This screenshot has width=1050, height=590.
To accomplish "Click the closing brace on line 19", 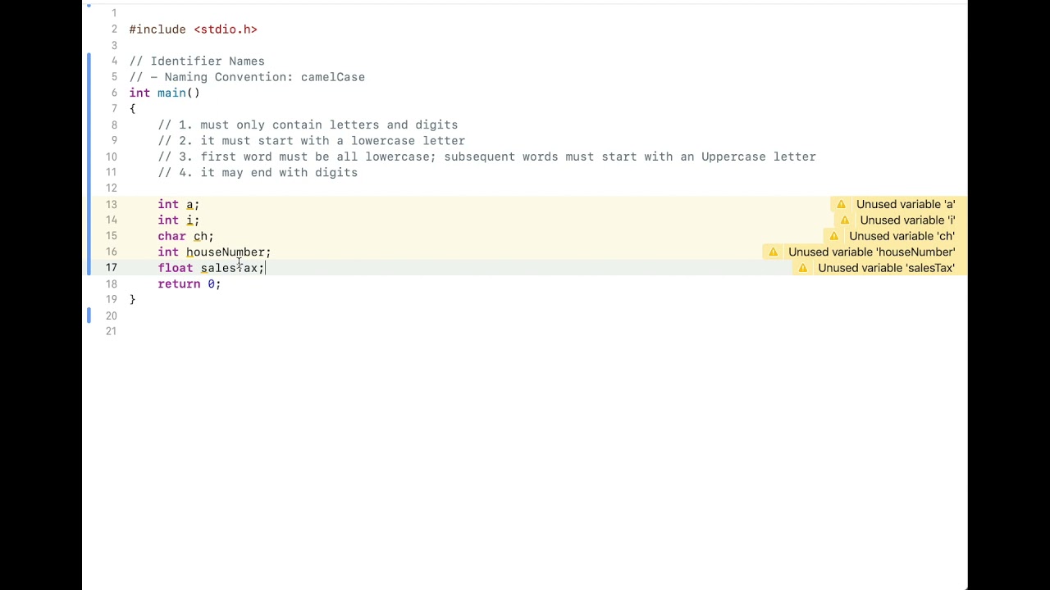I will 132,300.
